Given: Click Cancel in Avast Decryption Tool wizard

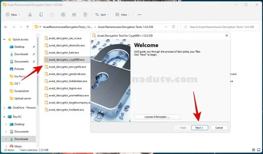Looking at the screenshot, I should tap(219, 128).
